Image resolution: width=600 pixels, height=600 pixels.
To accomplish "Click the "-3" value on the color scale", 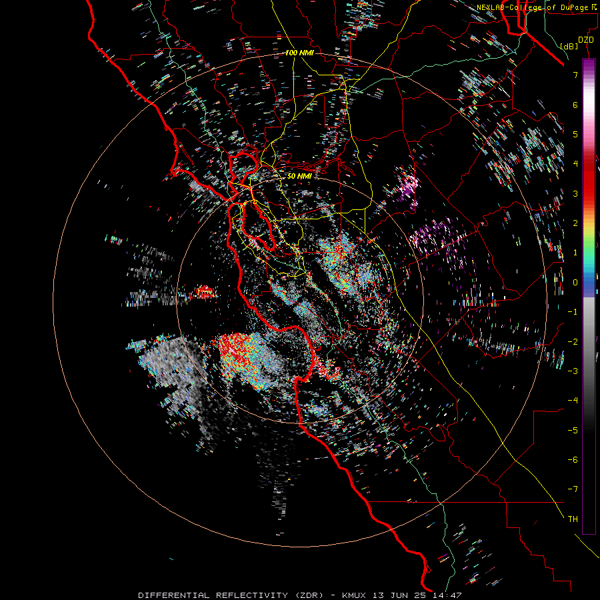I will tap(573, 371).
